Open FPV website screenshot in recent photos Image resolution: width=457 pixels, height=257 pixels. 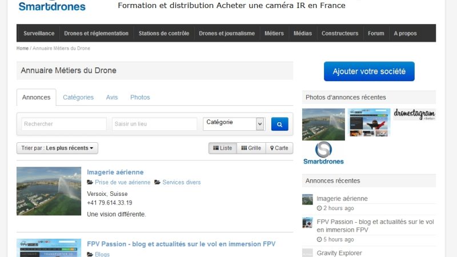tap(369, 123)
